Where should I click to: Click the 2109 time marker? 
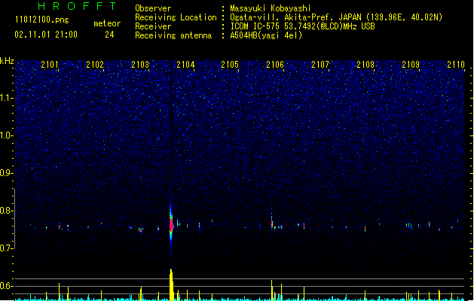411,65
